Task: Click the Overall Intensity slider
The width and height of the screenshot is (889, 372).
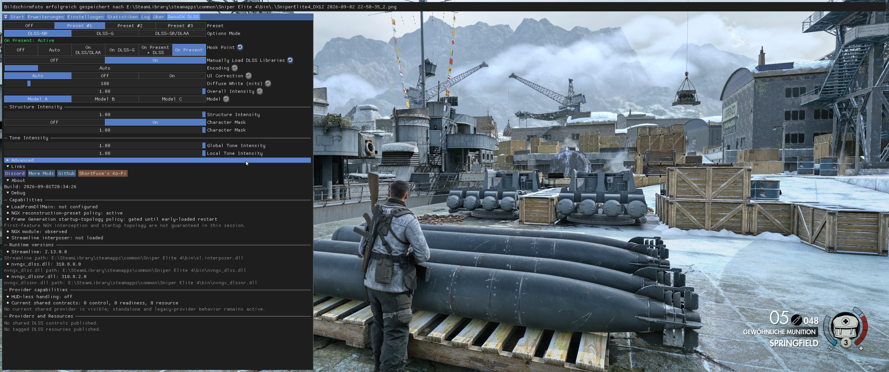Action: (x=105, y=91)
